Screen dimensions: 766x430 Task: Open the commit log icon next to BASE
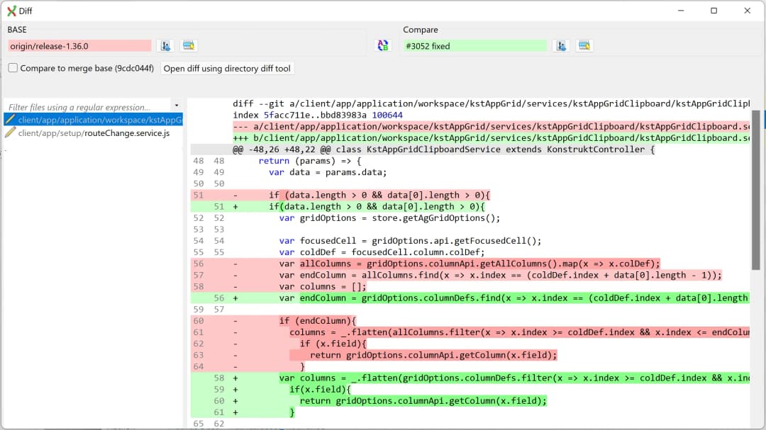tap(188, 45)
